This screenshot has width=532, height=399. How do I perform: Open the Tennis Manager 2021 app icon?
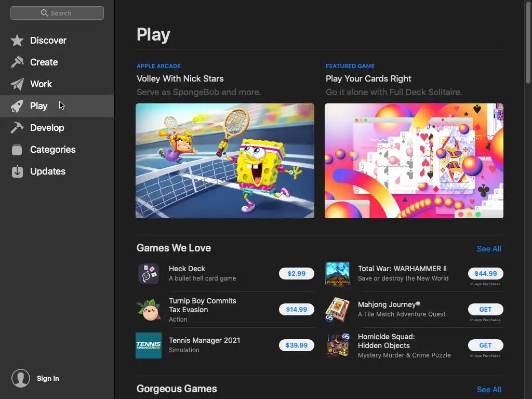(x=149, y=345)
